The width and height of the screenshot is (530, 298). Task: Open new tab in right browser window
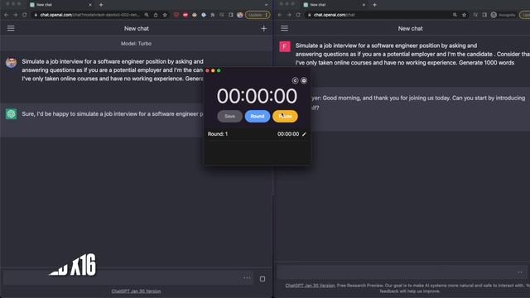click(374, 5)
